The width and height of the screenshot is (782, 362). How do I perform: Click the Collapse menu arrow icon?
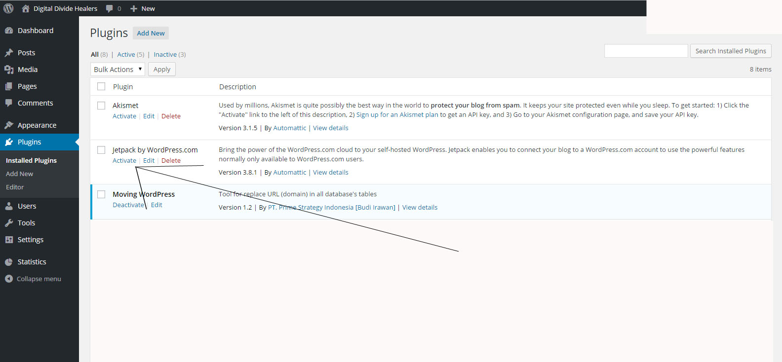click(9, 279)
